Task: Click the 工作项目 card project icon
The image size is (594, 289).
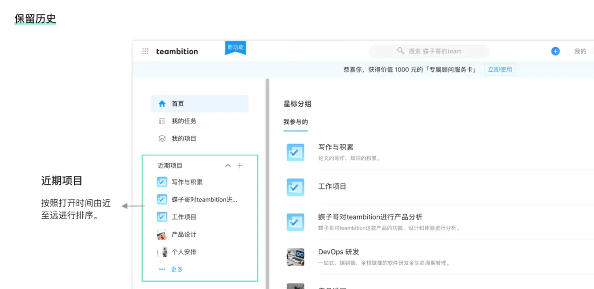Action: pyautogui.click(x=296, y=187)
